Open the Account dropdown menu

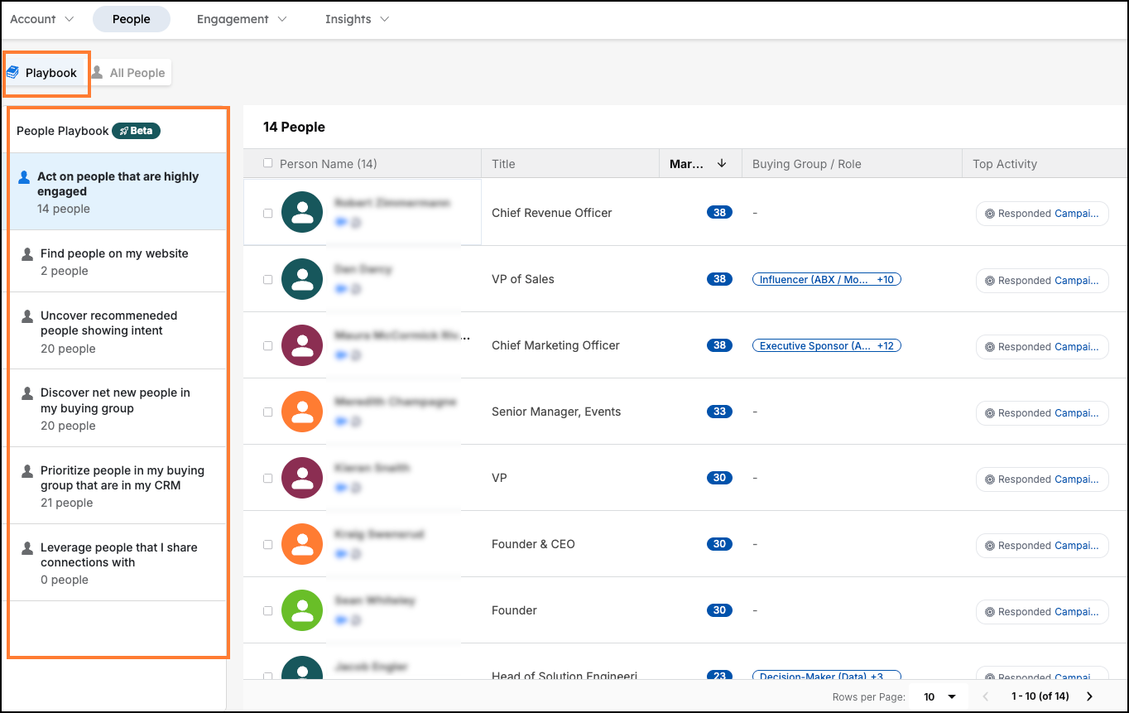pos(41,19)
